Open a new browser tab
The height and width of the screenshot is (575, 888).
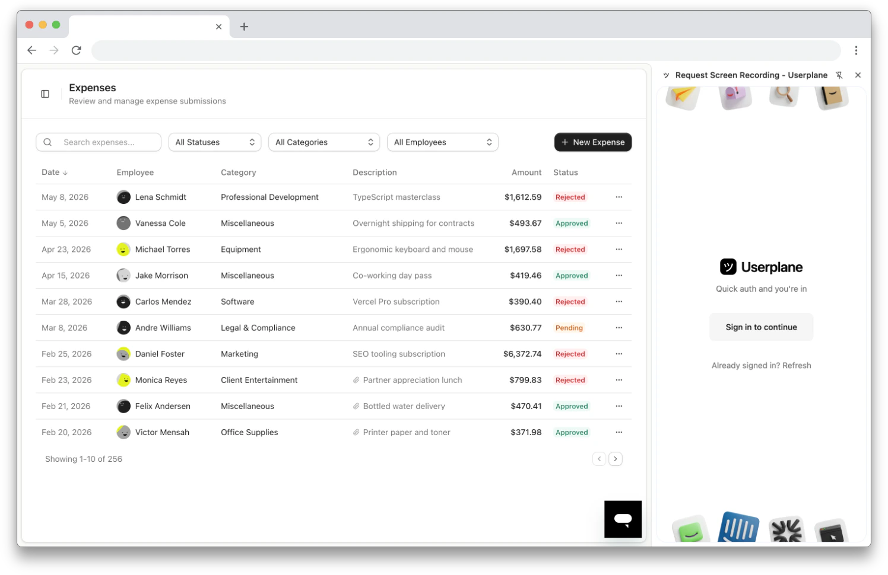pos(244,27)
